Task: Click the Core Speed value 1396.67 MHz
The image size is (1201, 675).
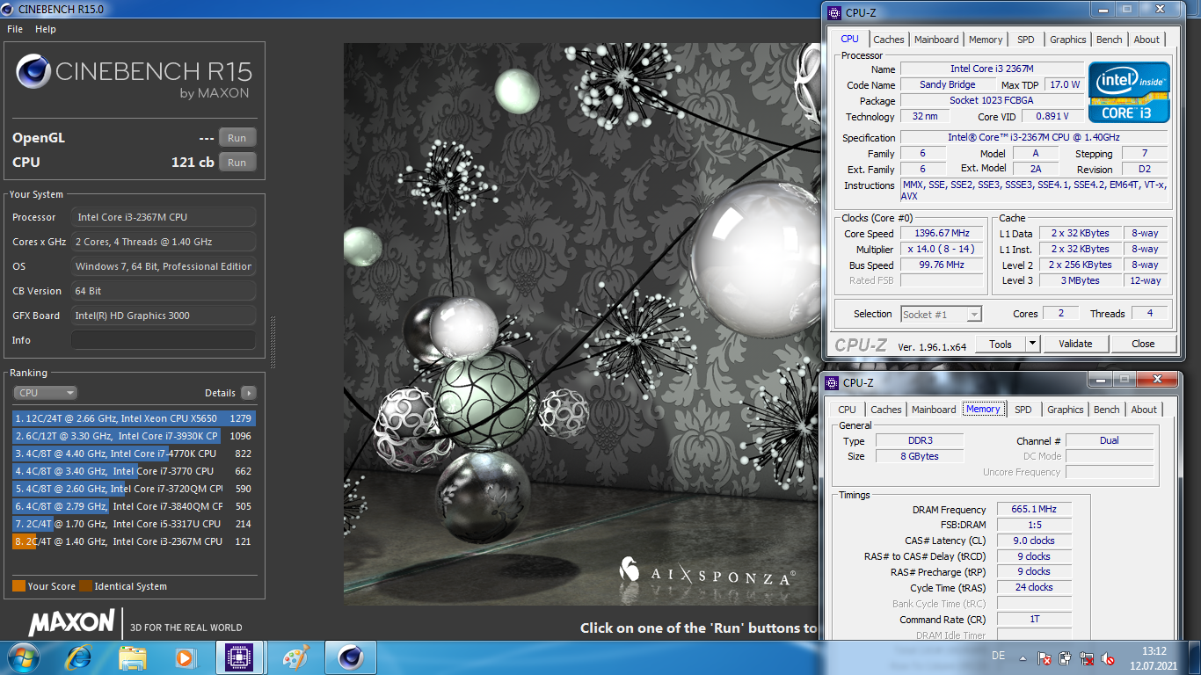Action: [x=942, y=234]
